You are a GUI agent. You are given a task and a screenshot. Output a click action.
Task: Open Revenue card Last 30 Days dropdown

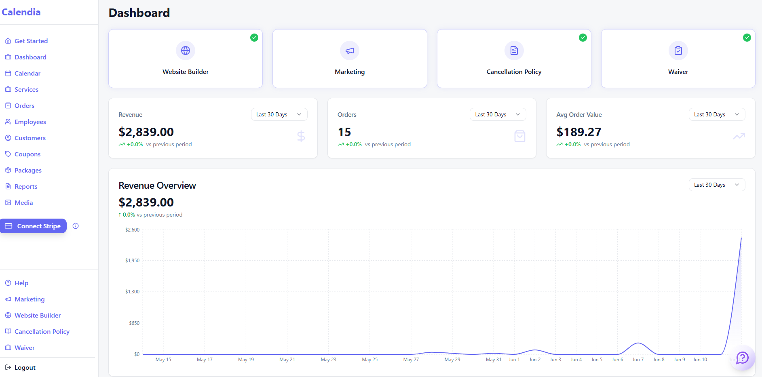[279, 114]
